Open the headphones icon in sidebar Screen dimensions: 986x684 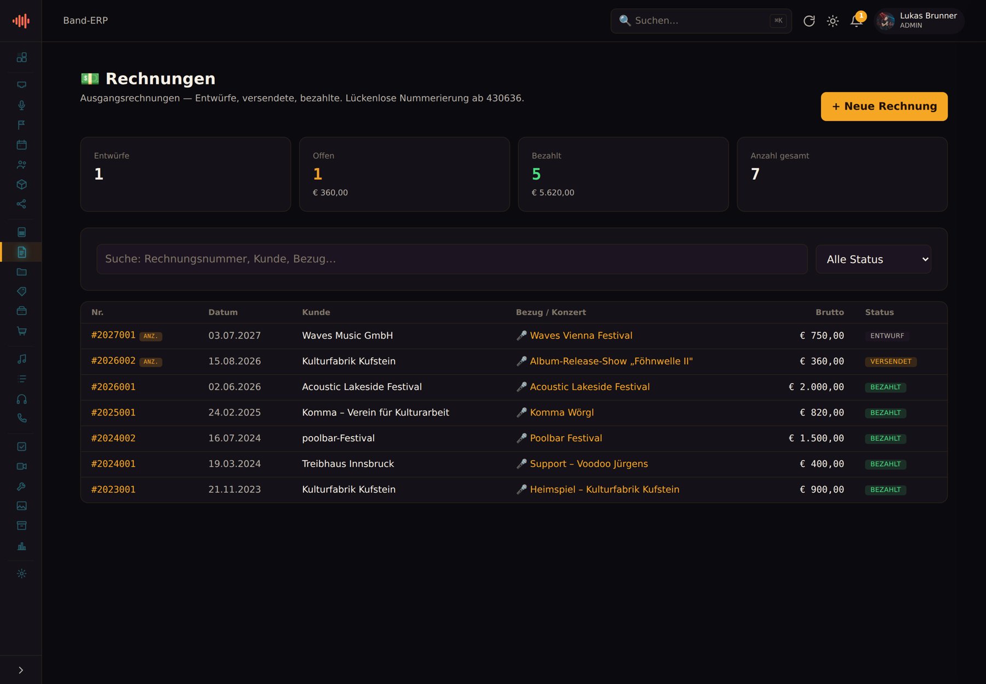(21, 399)
